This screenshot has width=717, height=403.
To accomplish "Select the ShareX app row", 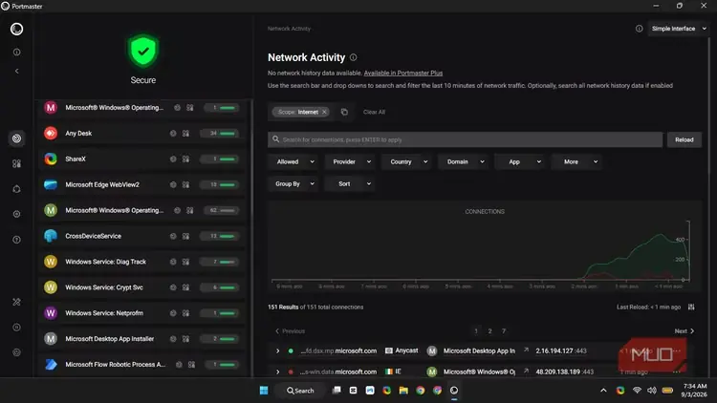I will [x=143, y=159].
